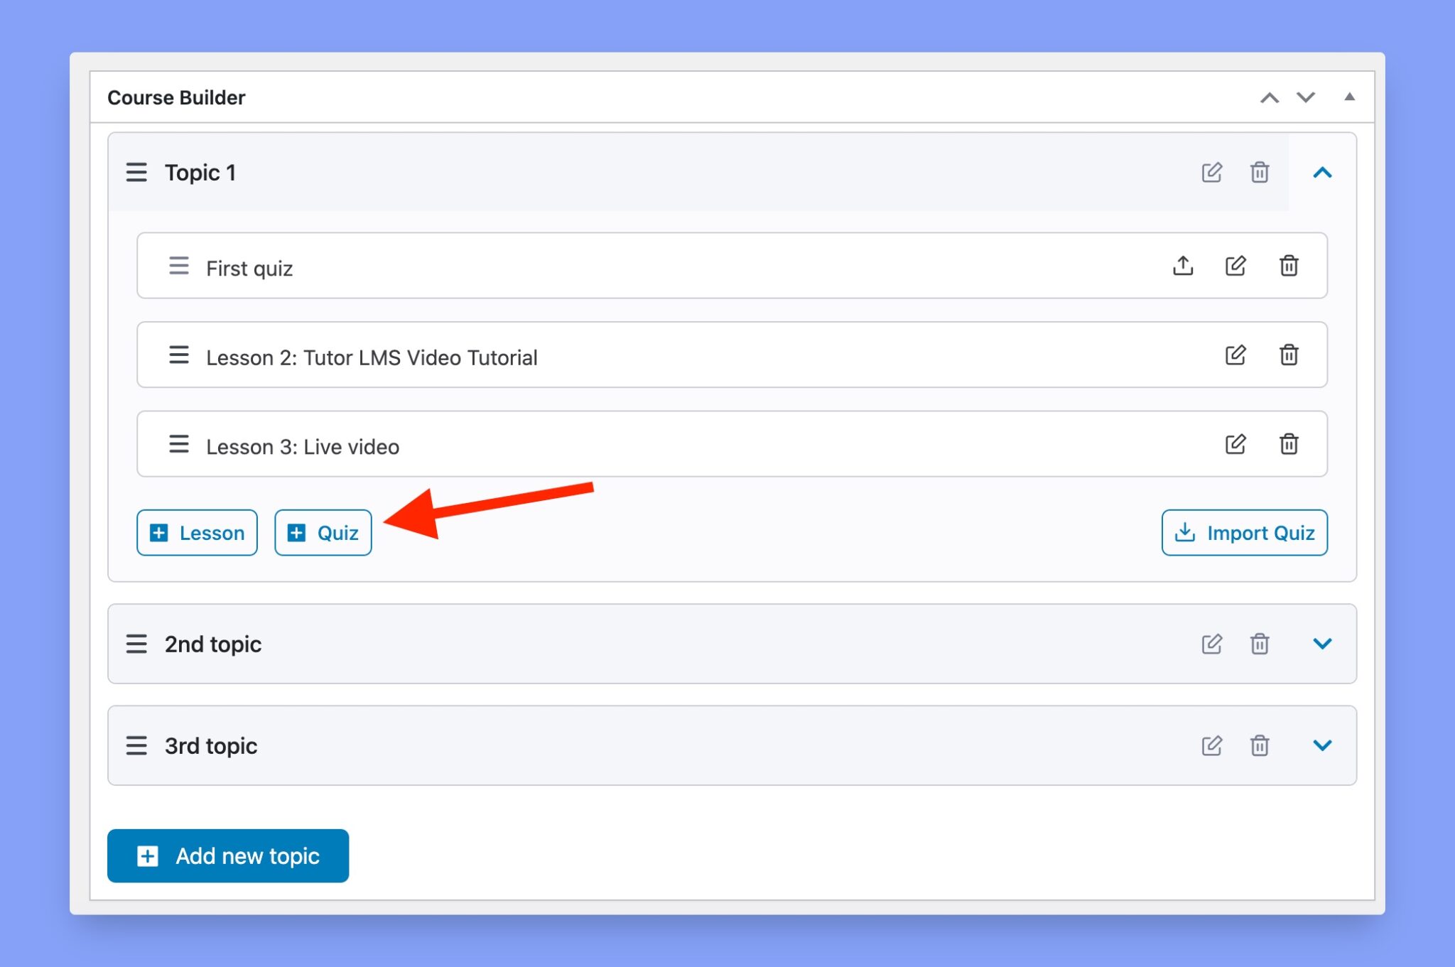The height and width of the screenshot is (967, 1455).
Task: Edit the First quiz
Action: [1236, 266]
